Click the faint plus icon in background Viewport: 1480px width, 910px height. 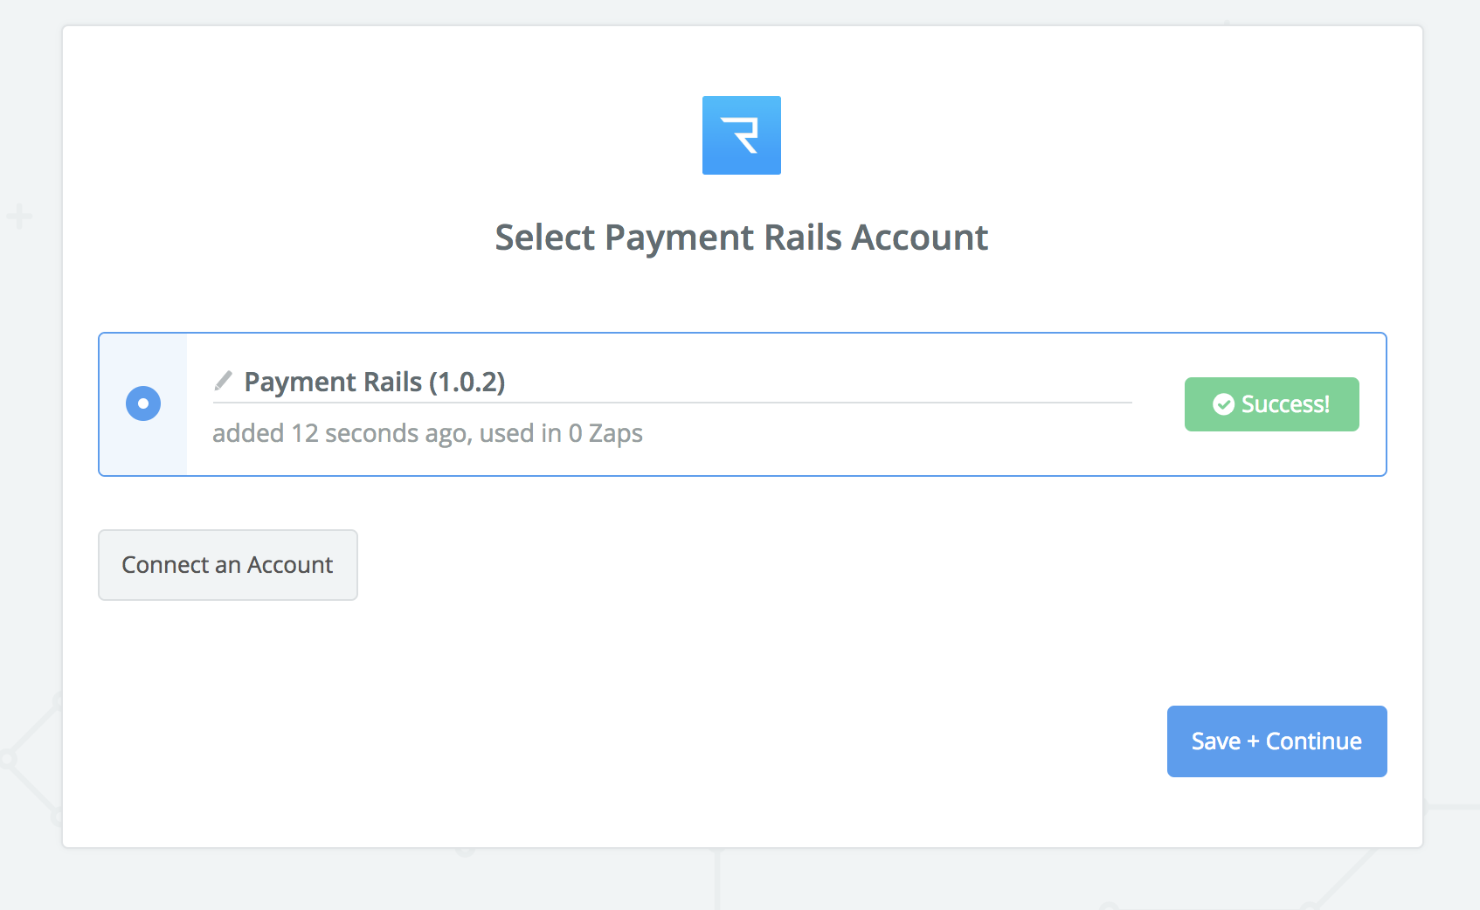pyautogui.click(x=19, y=216)
